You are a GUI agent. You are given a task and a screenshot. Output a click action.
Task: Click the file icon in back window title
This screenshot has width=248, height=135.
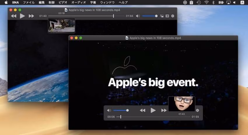(66, 10)
